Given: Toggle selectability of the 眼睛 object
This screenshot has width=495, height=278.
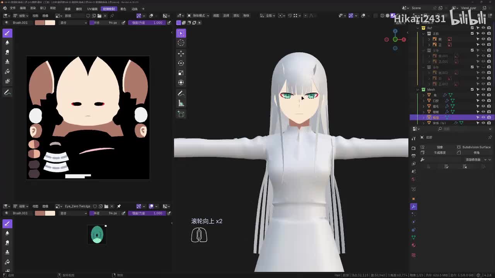Looking at the screenshot, I should [478, 112].
